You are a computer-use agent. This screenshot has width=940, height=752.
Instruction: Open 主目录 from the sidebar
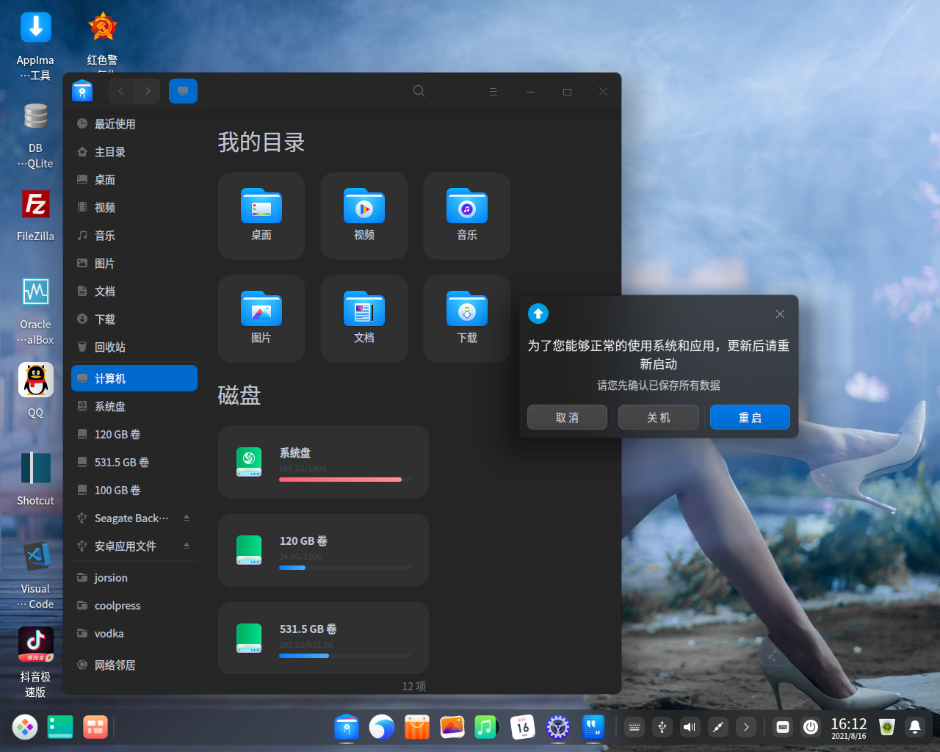[134, 152]
